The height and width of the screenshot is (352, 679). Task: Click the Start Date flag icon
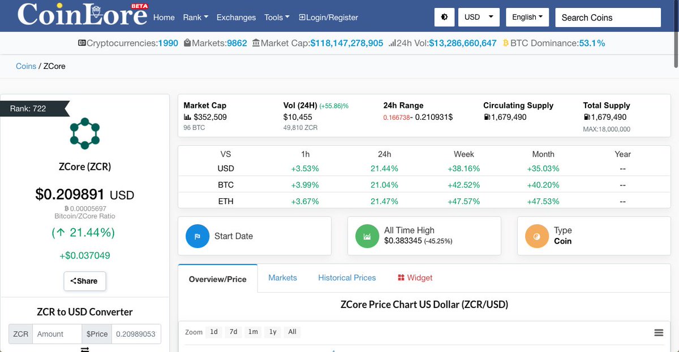click(197, 236)
